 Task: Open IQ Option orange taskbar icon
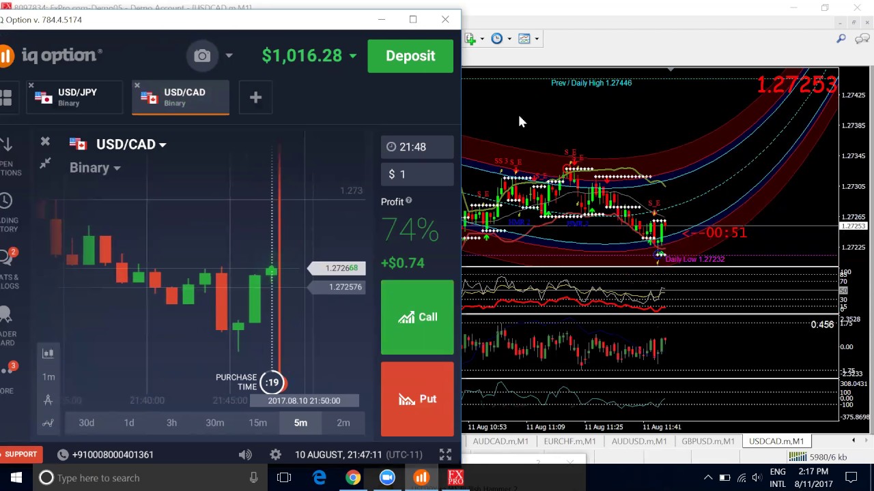tap(421, 477)
